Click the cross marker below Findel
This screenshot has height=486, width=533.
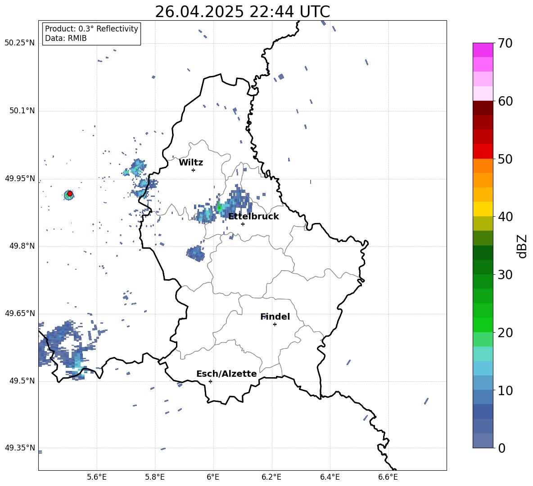275,325
